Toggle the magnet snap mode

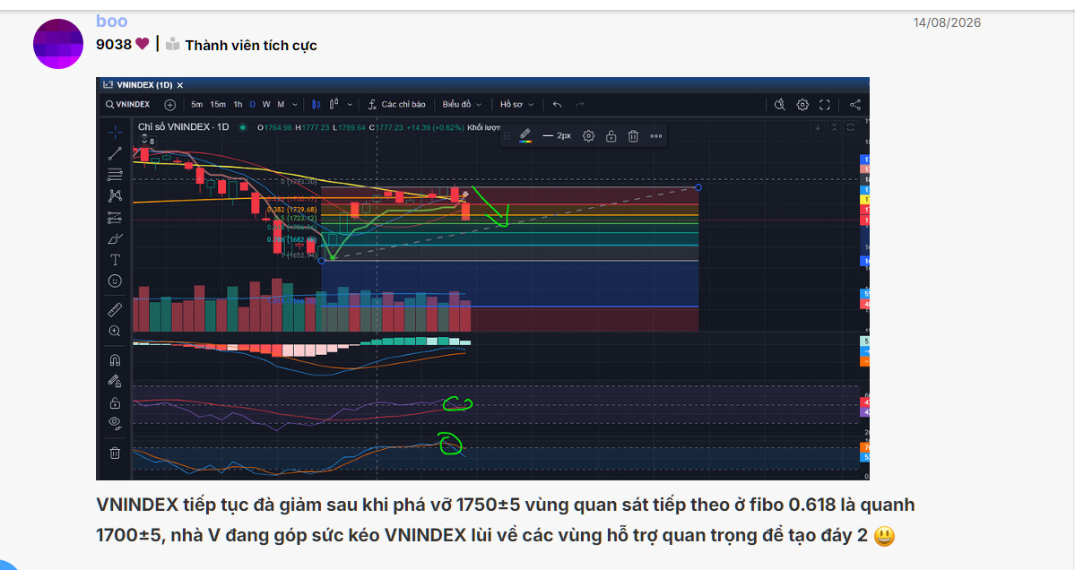click(115, 359)
